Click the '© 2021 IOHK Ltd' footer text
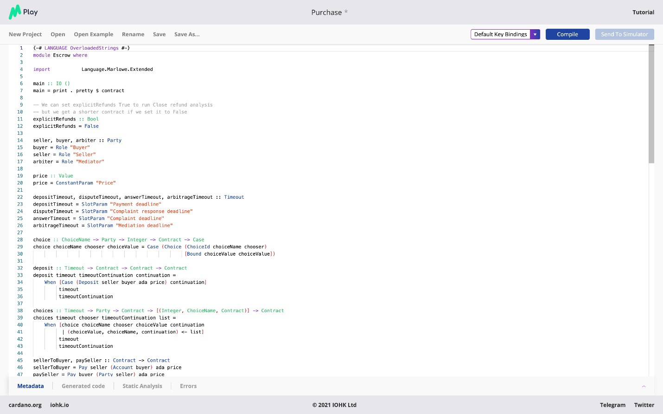The height and width of the screenshot is (414, 663). point(334,405)
